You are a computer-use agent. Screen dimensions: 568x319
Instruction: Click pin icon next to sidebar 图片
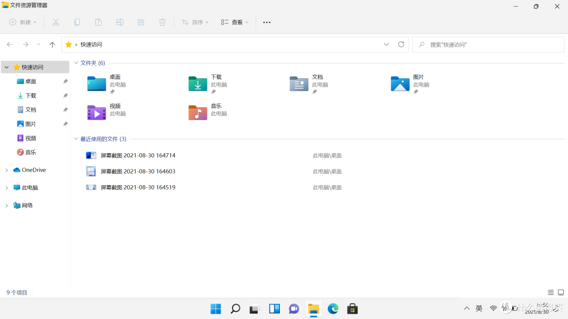pos(65,124)
